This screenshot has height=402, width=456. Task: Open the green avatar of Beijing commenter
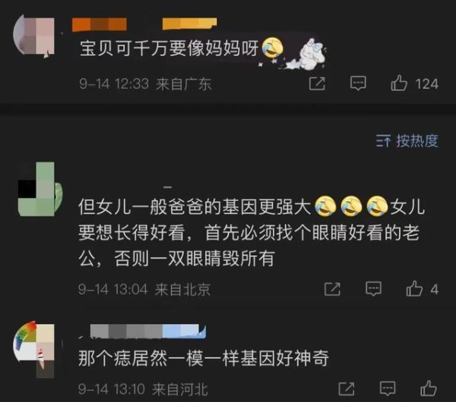click(40, 190)
